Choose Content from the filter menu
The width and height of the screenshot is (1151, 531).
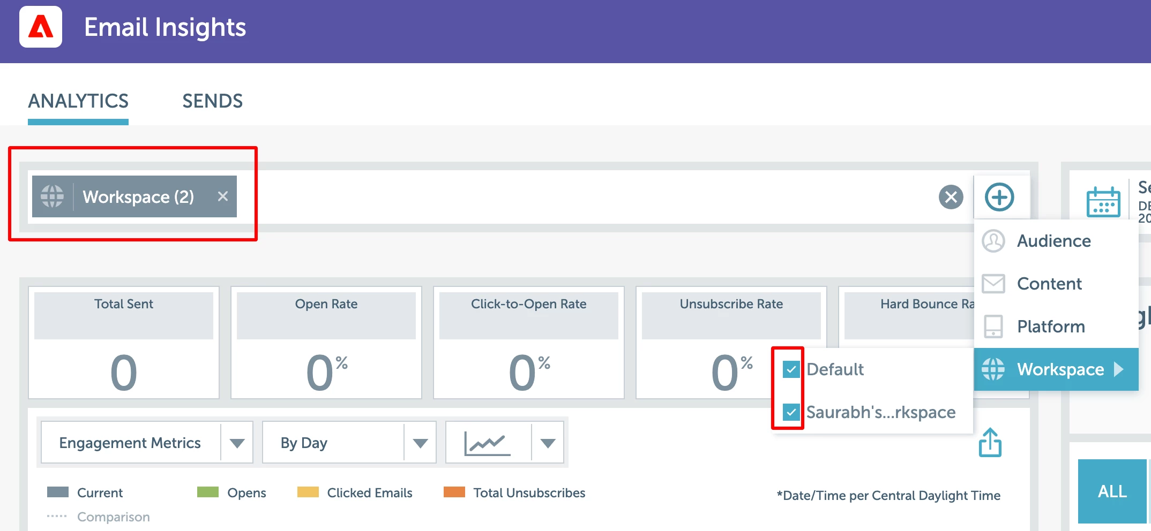1056,284
